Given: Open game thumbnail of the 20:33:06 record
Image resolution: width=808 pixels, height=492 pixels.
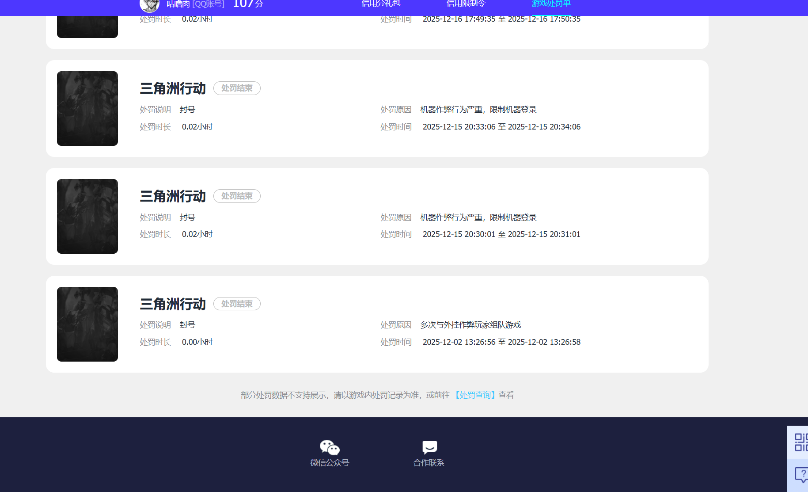Looking at the screenshot, I should click(87, 108).
